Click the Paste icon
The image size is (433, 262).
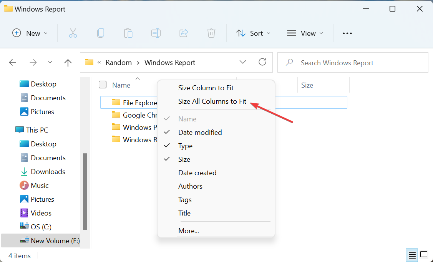click(x=128, y=33)
